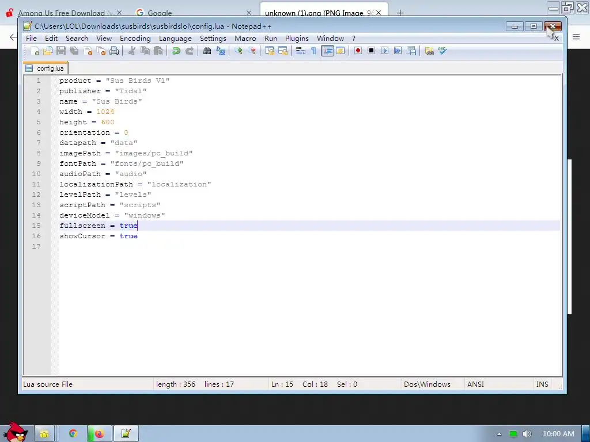
Task: Open Find with the binoculars icon
Action: (x=207, y=51)
